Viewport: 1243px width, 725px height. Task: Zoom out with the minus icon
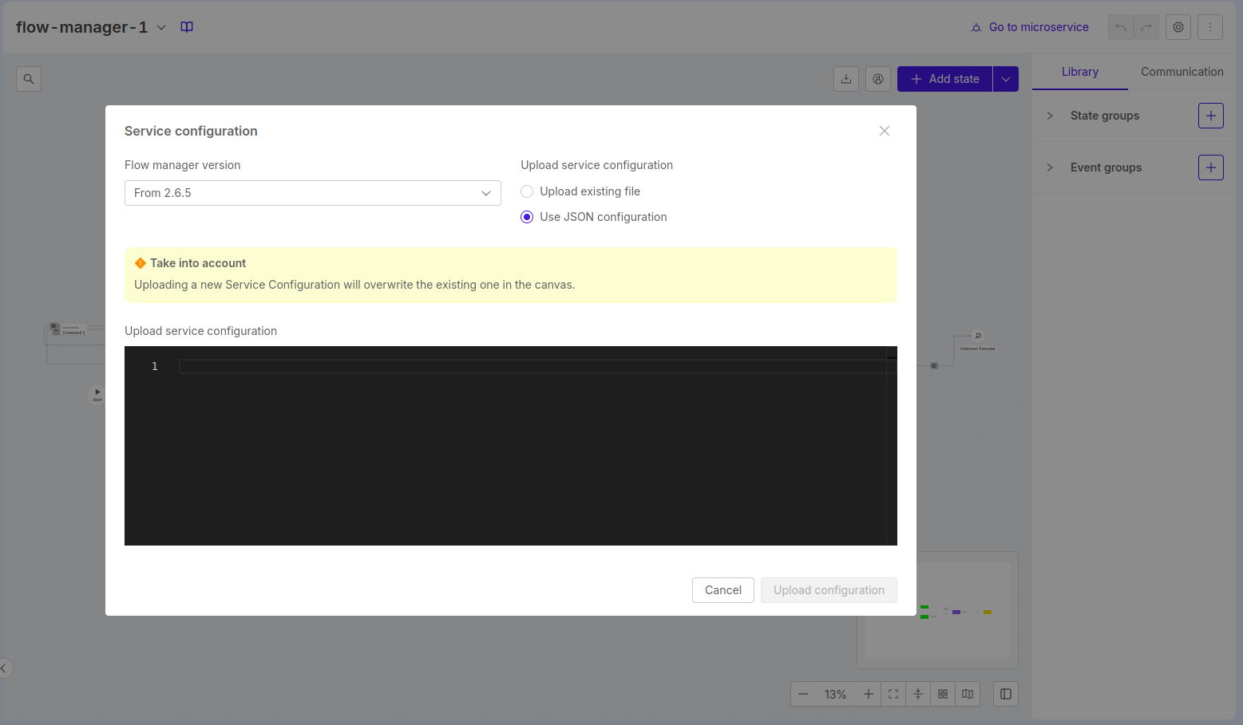coord(803,694)
